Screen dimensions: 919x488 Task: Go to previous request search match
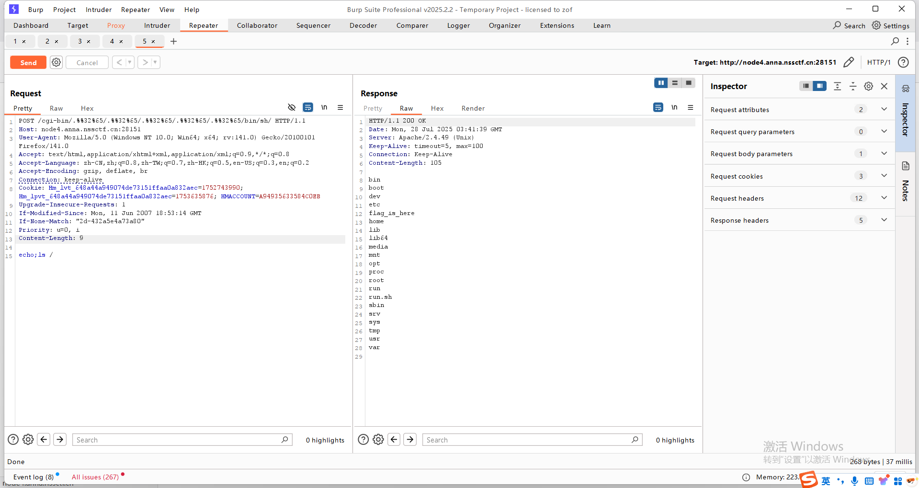click(x=44, y=439)
